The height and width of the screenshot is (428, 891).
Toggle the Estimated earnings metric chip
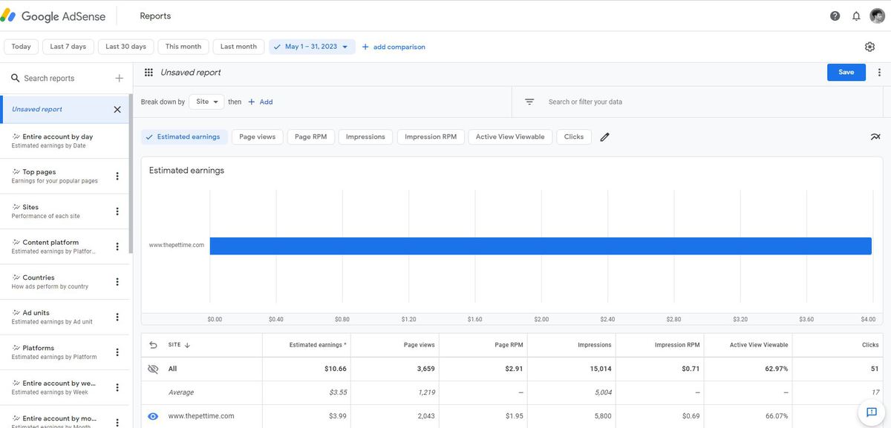[x=183, y=136]
